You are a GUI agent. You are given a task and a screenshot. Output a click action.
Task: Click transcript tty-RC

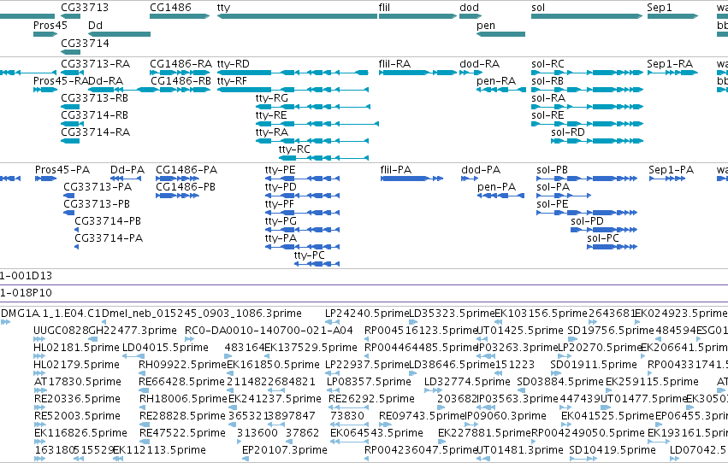[x=323, y=158]
